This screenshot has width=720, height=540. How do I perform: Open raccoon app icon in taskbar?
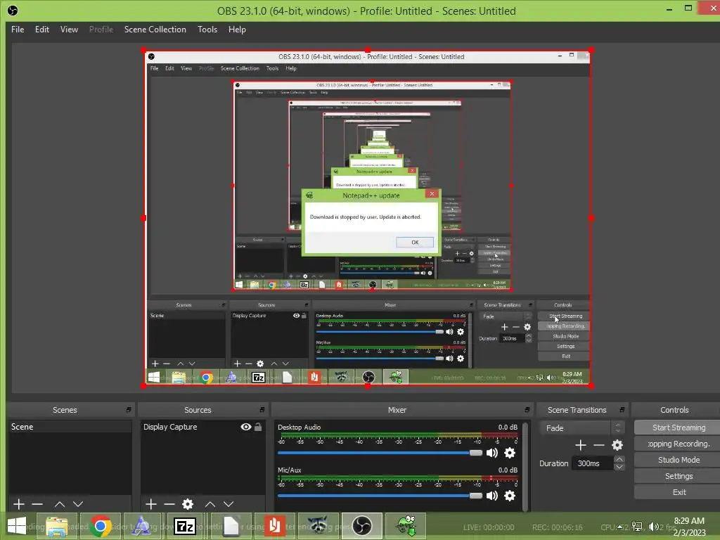pyautogui.click(x=318, y=526)
